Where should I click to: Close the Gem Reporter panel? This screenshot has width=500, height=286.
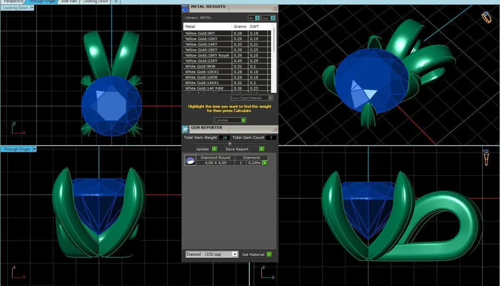275,129
